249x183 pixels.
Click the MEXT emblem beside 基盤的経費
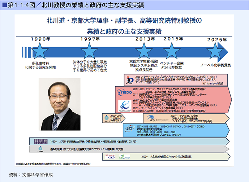click(x=40, y=149)
